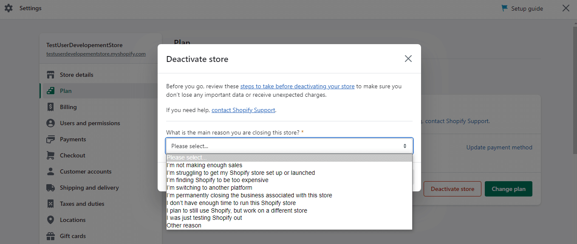577x244 pixels.
Task: Click the Store details shop icon
Action: tap(51, 75)
